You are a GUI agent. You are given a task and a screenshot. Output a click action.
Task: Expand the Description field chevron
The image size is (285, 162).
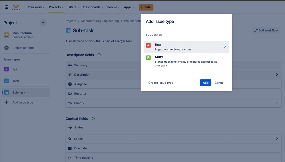click(277, 75)
